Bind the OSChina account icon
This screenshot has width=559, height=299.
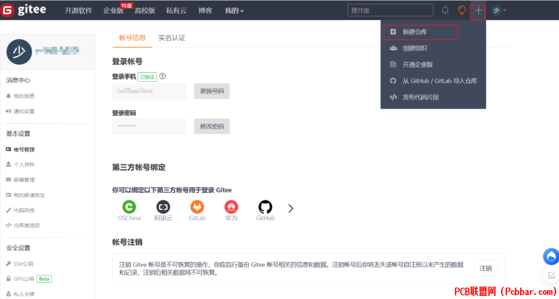pos(129,207)
